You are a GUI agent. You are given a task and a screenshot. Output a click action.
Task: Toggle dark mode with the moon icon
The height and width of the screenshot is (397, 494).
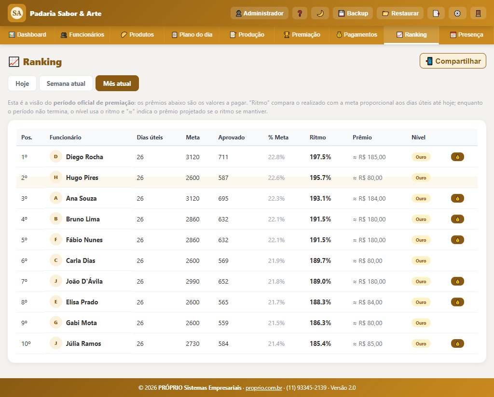click(320, 13)
